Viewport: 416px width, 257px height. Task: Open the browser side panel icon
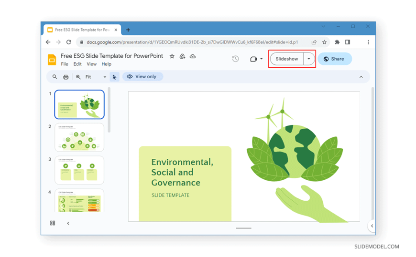[x=348, y=42]
